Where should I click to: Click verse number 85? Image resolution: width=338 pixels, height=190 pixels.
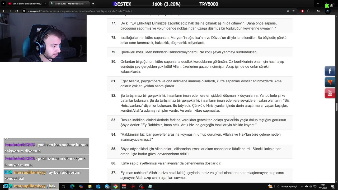[x=114, y=149]
